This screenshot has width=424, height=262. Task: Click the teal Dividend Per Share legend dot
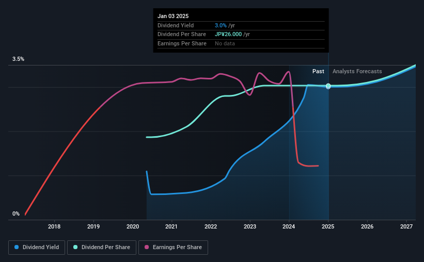click(x=75, y=247)
